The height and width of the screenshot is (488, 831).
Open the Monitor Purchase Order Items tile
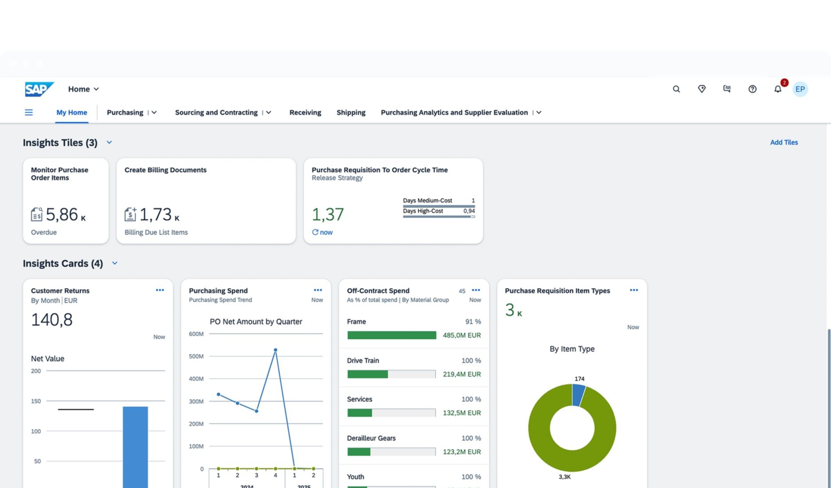pyautogui.click(x=66, y=201)
